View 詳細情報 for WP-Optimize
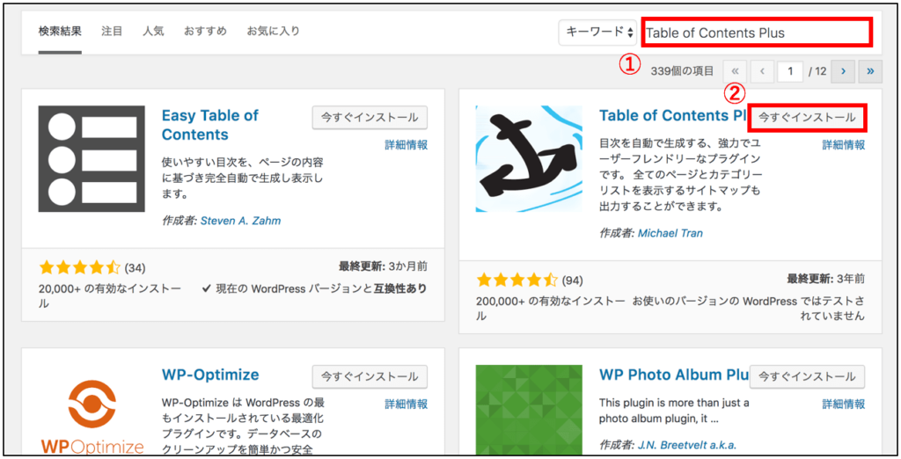This screenshot has width=901, height=459. pos(406,404)
